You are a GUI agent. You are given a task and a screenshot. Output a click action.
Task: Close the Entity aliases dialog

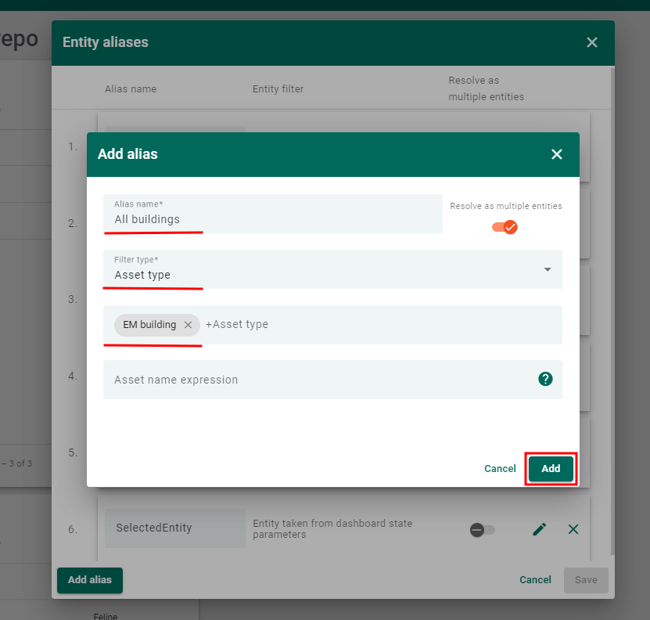coord(592,42)
